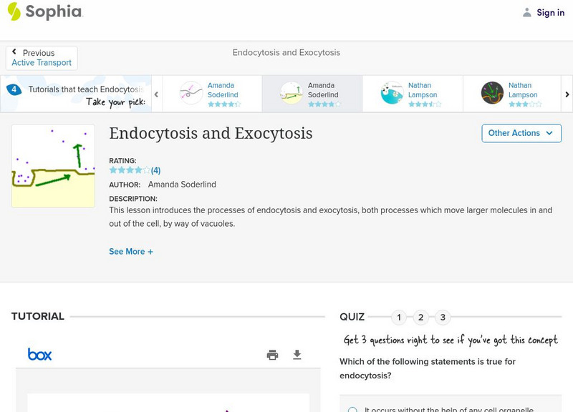Viewport: 573px width, 412px height.
Task: Switch to quiz question 1
Action: 399,317
